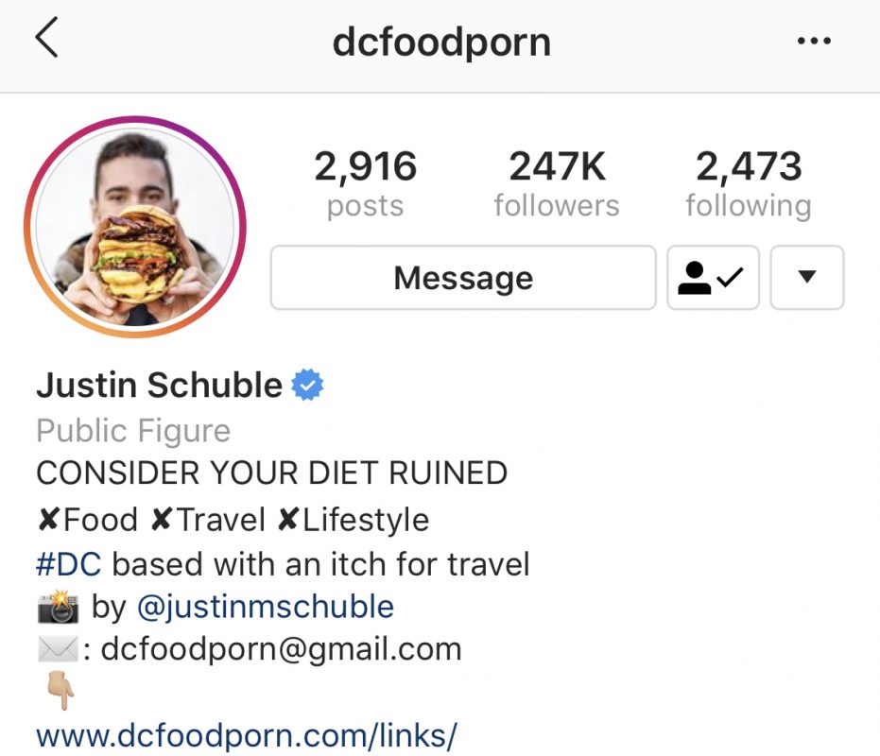Click the Message button

coord(463,277)
